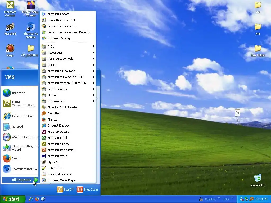271x203 pixels.
Task: Open Internet Explorer in Start menu left pane
Action: (x=20, y=116)
